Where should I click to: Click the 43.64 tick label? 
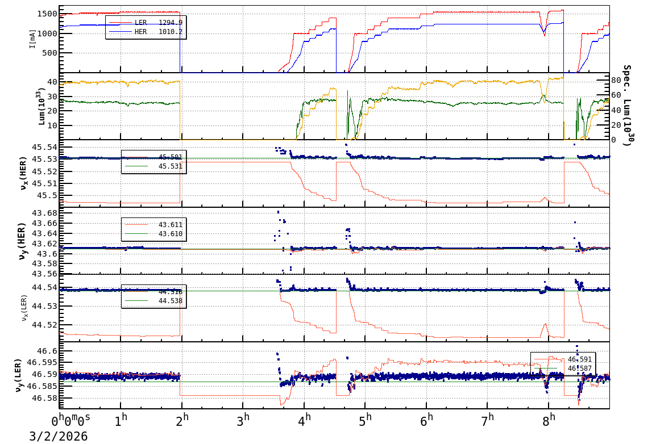pyautogui.click(x=45, y=233)
